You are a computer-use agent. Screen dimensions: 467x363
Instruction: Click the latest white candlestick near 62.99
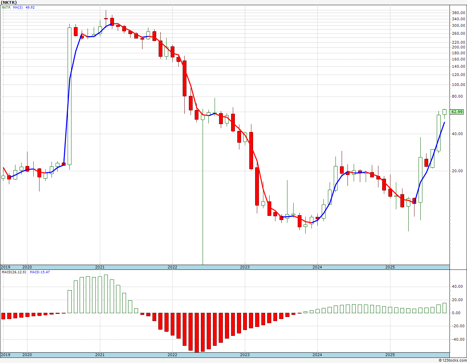pos(444,112)
